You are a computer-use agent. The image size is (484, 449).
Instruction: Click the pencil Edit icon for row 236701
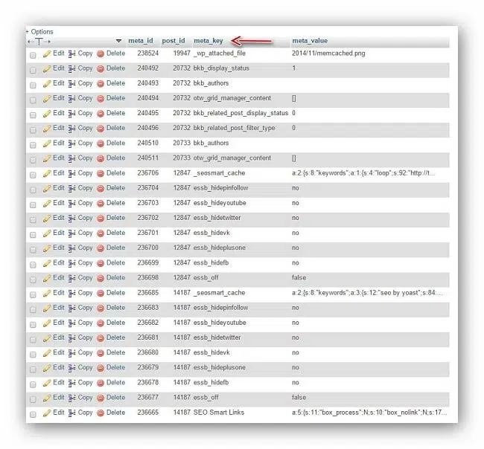click(x=47, y=233)
